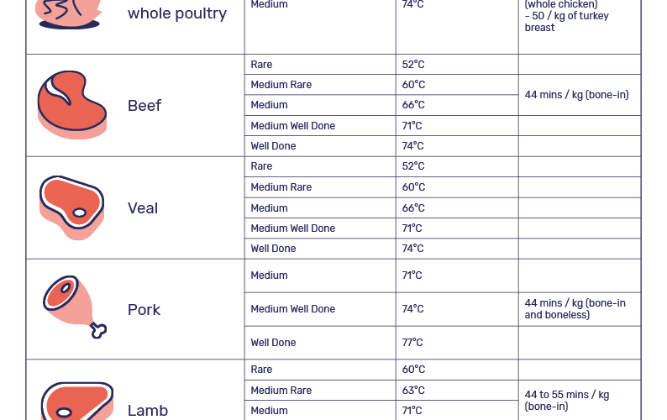Select the "Lamb" row label
Viewport: 667px width, 420px height.
[x=148, y=411]
